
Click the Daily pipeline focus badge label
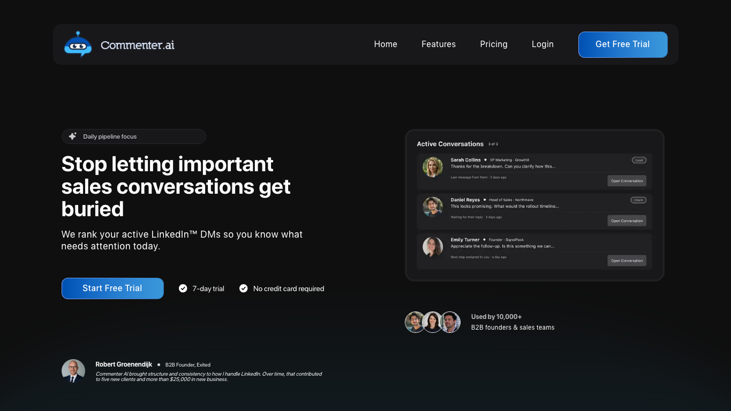click(110, 136)
